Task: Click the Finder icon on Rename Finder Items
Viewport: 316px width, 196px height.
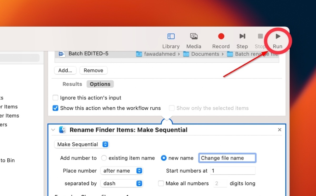Action: pyautogui.click(x=62, y=130)
